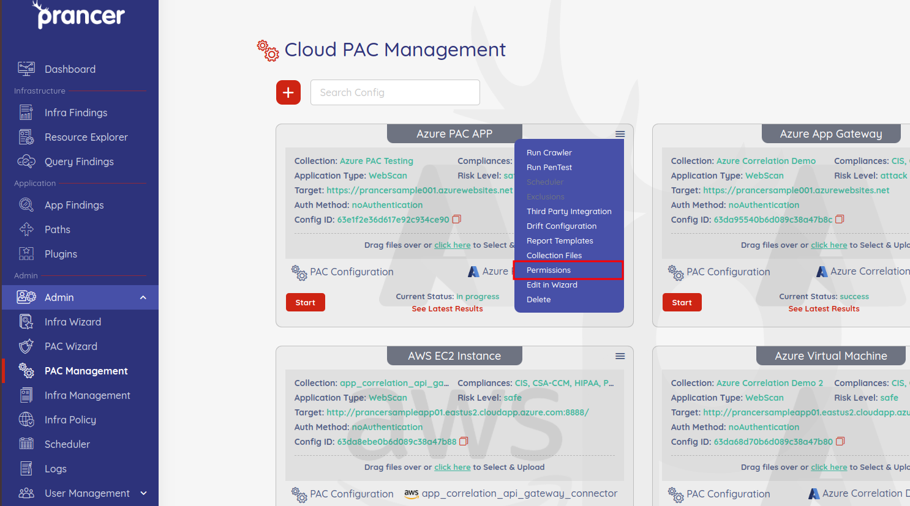Click Start button on Azure PAC APP card
The image size is (910, 506).
point(306,302)
